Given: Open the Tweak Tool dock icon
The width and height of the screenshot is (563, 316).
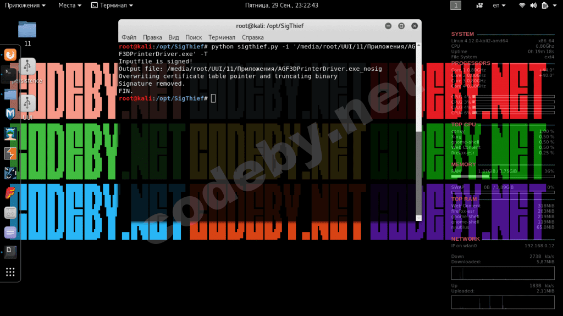Looking at the screenshot, I should (10, 213).
